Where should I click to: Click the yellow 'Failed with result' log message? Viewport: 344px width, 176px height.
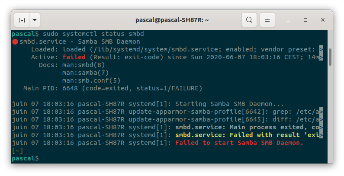pyautogui.click(x=247, y=135)
